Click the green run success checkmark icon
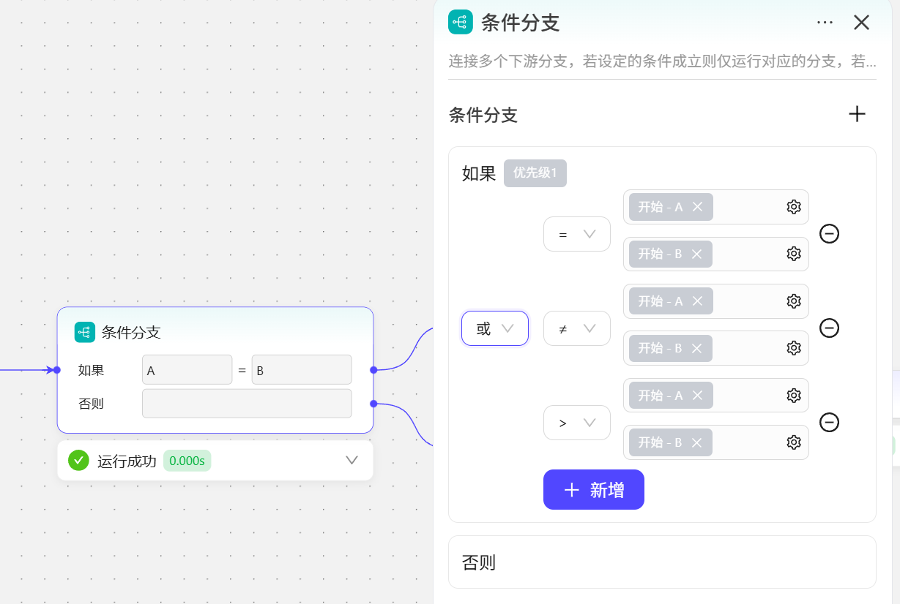Image resolution: width=900 pixels, height=604 pixels. tap(78, 460)
